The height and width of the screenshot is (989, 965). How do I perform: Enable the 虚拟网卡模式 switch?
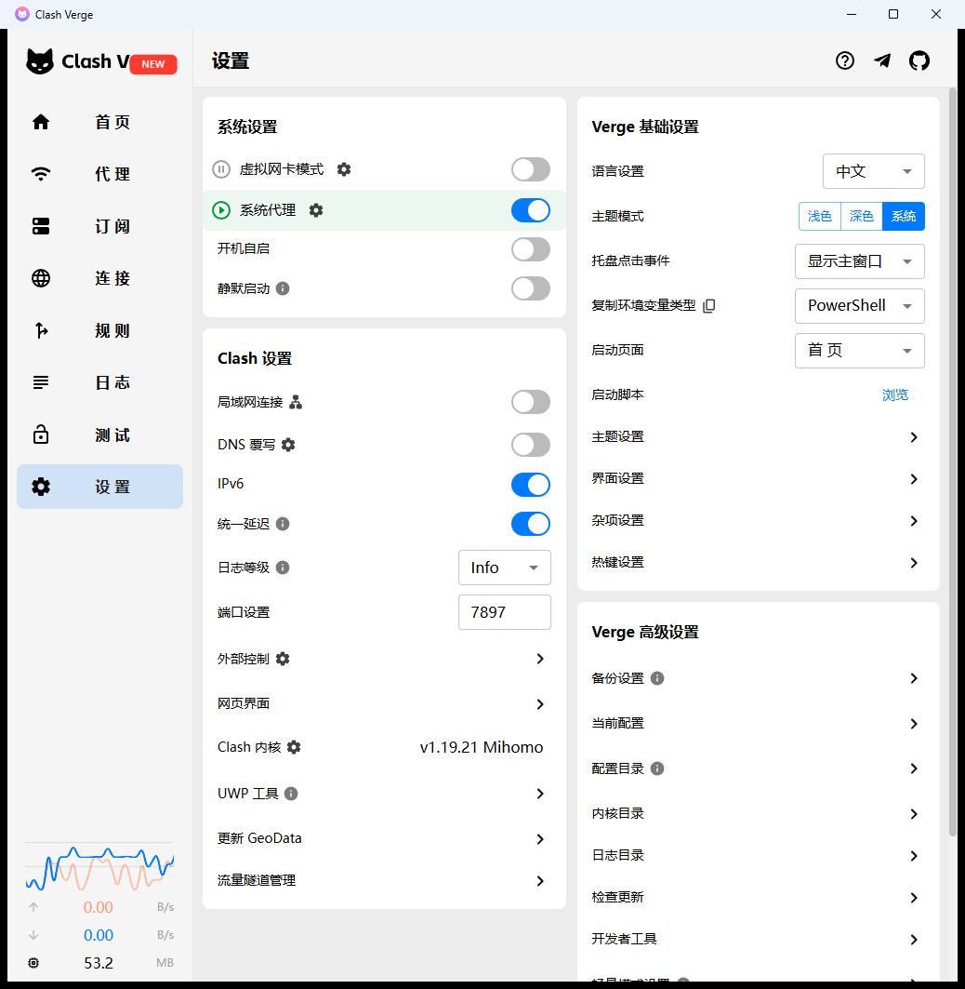pos(531,169)
